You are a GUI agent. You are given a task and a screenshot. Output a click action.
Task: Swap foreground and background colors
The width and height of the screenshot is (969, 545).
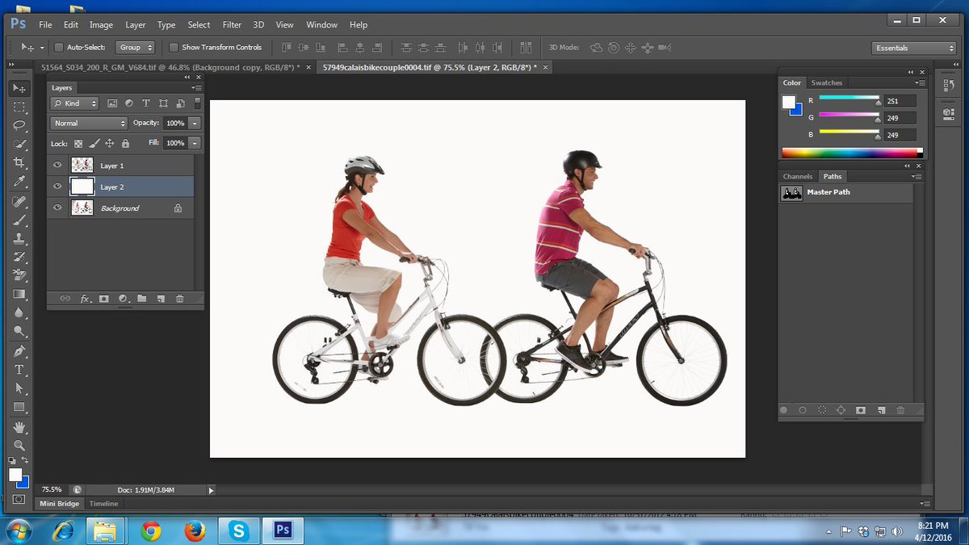(x=25, y=460)
